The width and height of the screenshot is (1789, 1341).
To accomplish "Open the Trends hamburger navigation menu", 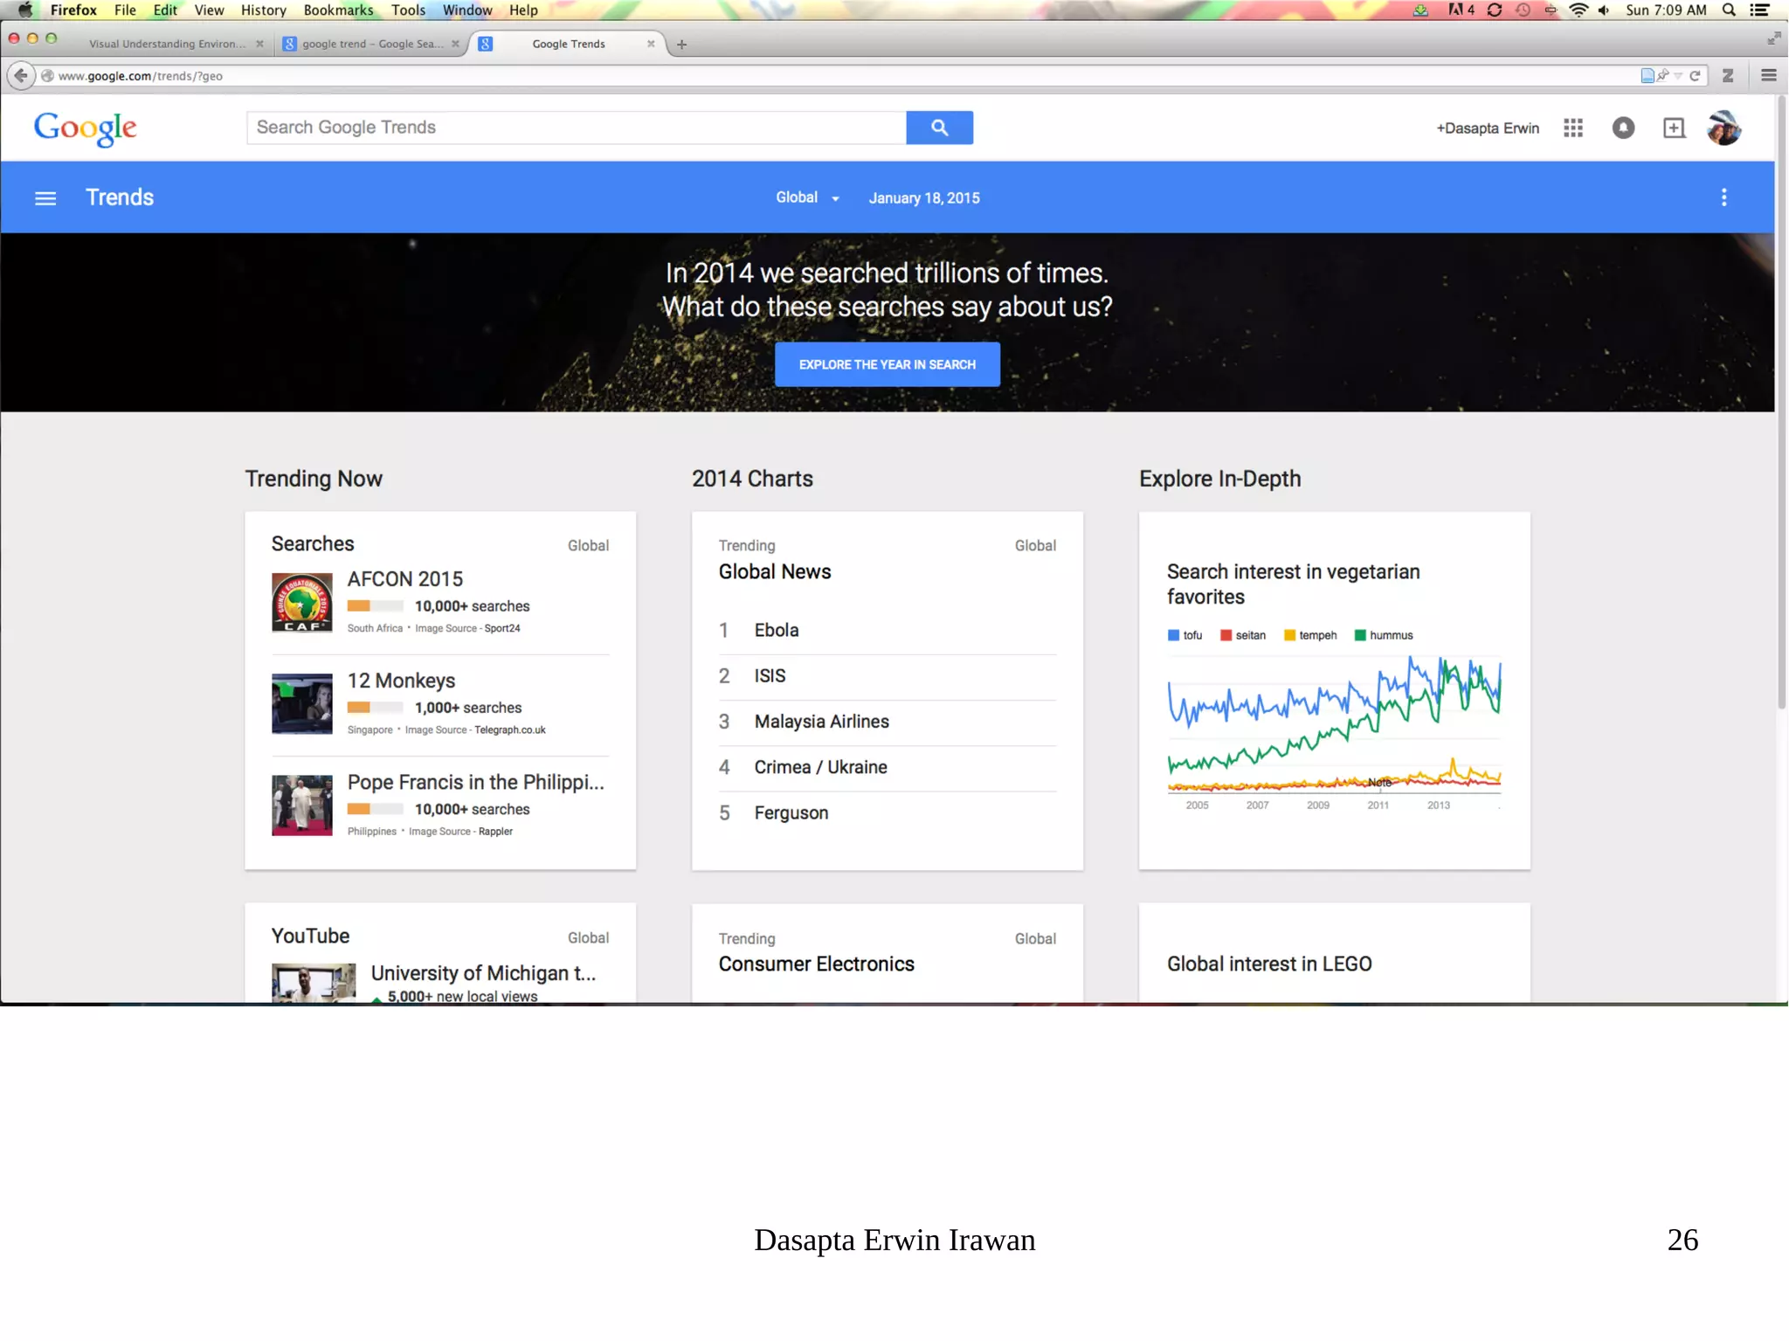I will 45,198.
